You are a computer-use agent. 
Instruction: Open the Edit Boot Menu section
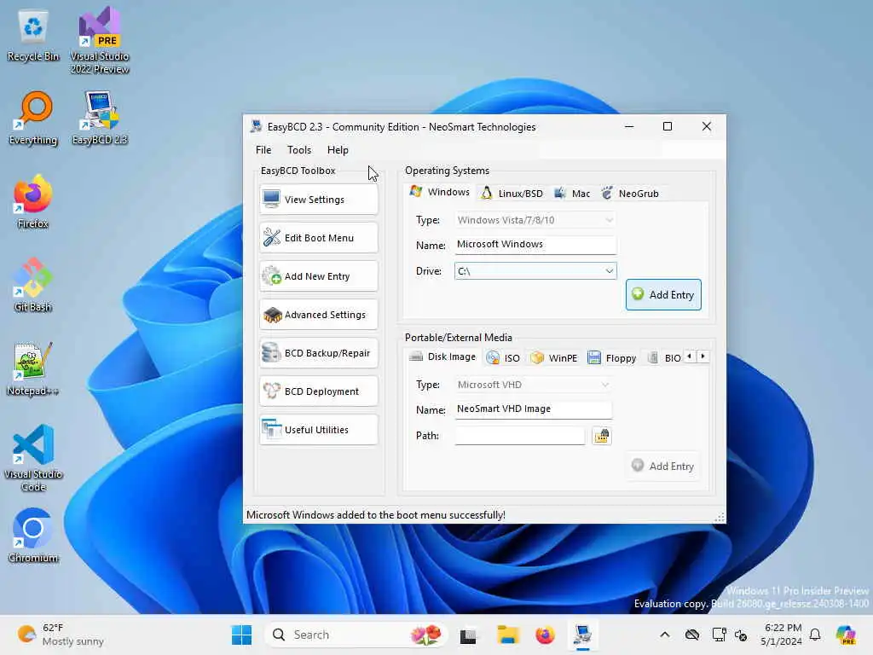tap(319, 238)
